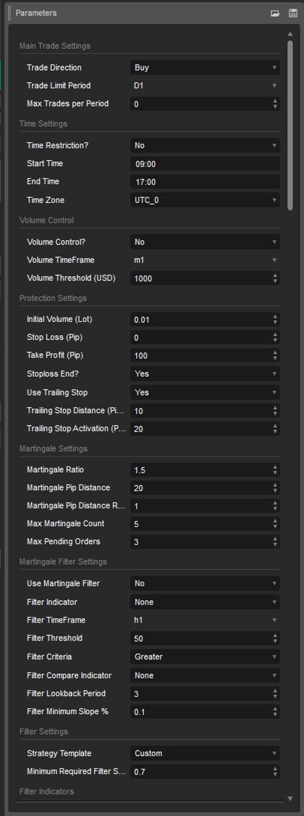Increase the Take Profit value
This screenshot has height=816, width=304.
point(274,353)
